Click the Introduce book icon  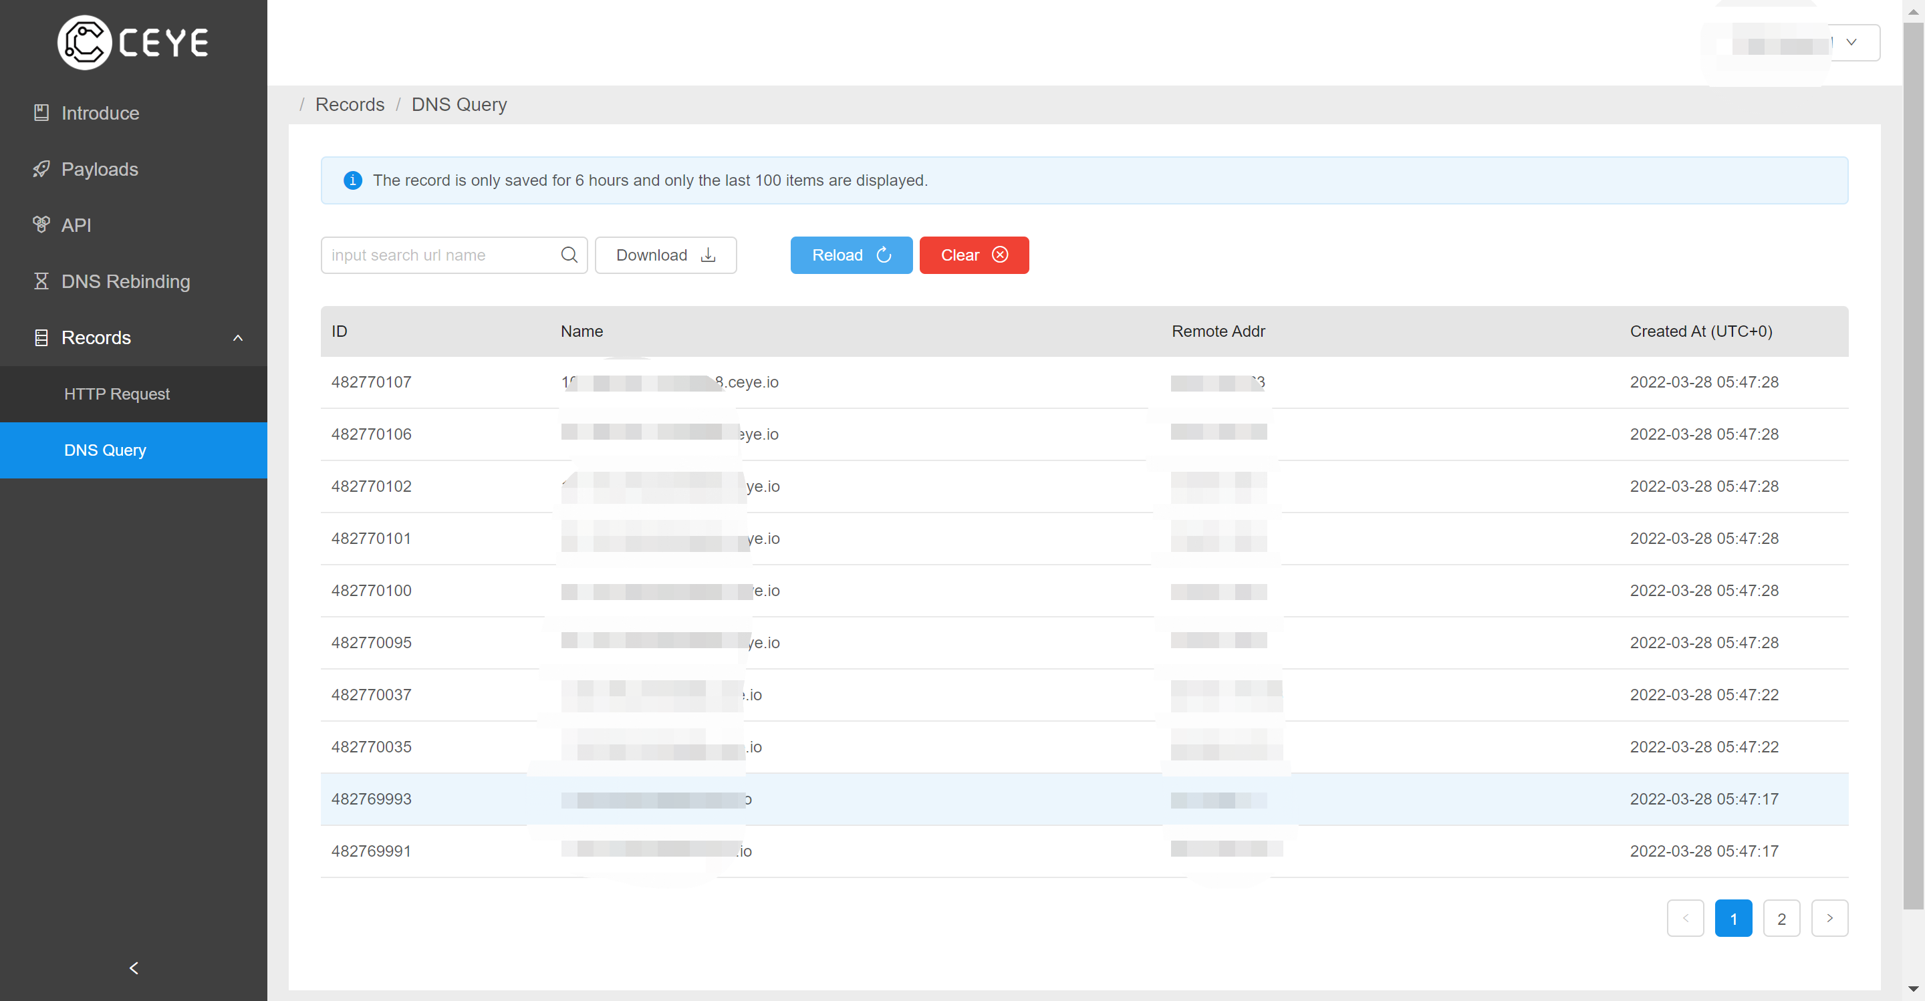pyautogui.click(x=41, y=113)
